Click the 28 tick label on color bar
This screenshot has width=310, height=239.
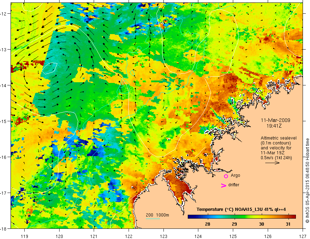pyautogui.click(x=207, y=224)
